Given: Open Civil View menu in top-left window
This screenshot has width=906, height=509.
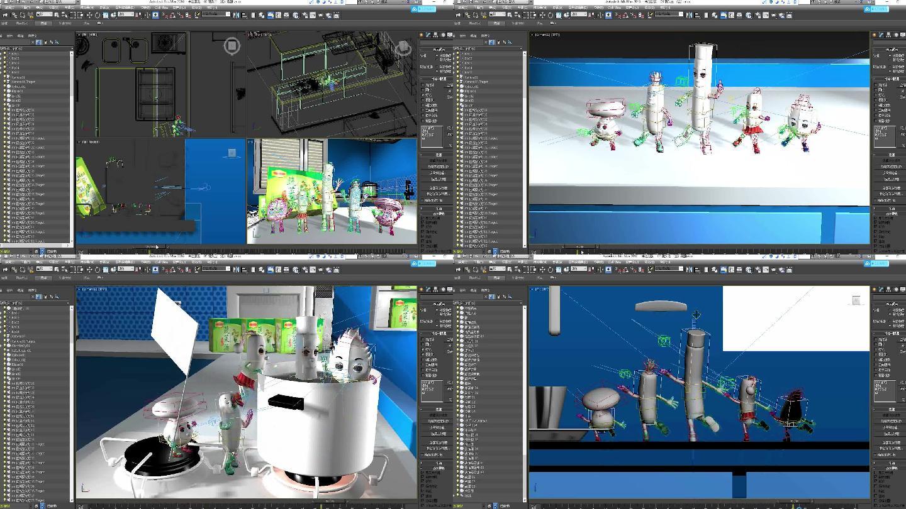Looking at the screenshot, I should click(160, 8).
